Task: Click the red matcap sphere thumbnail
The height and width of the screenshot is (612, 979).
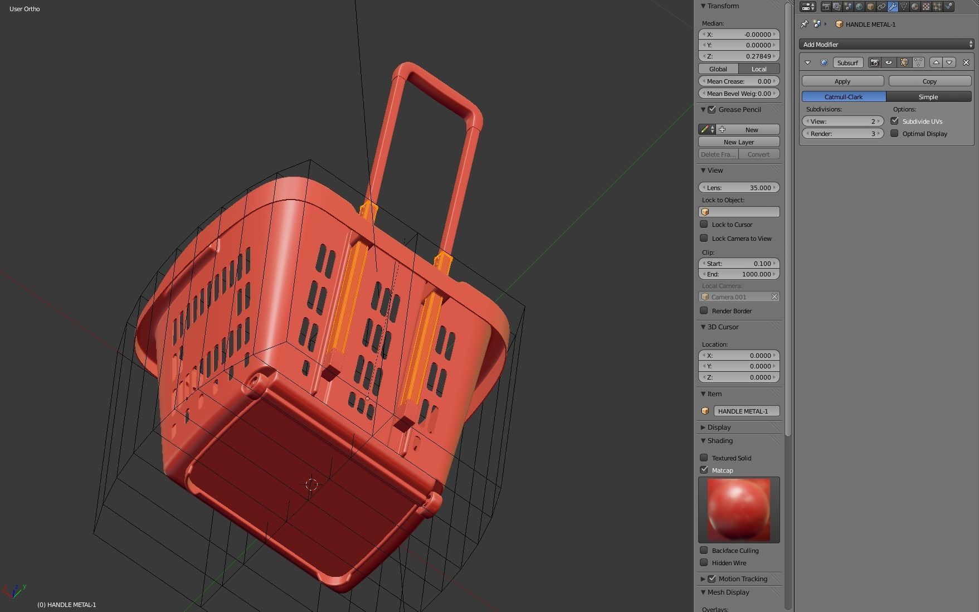Action: 739,510
